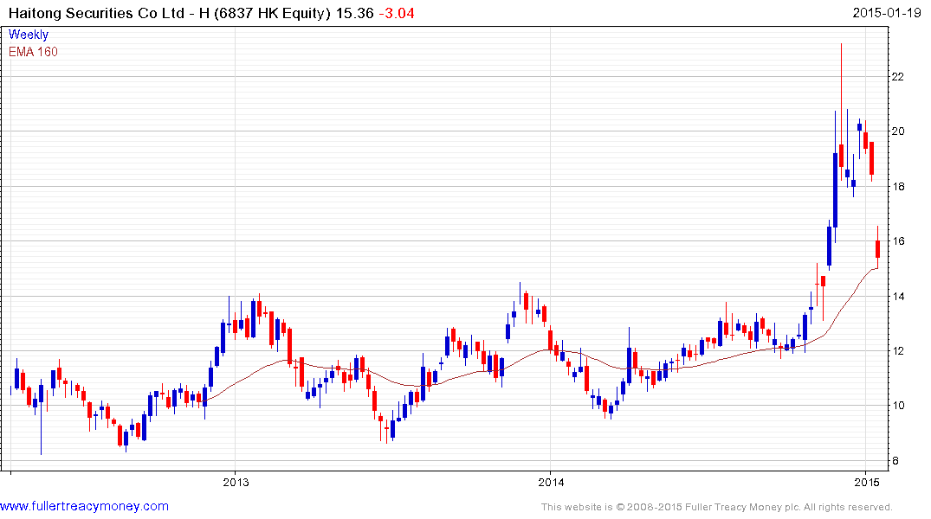The image size is (931, 519).
Task: Click the copyright notice text
Action: point(717,507)
